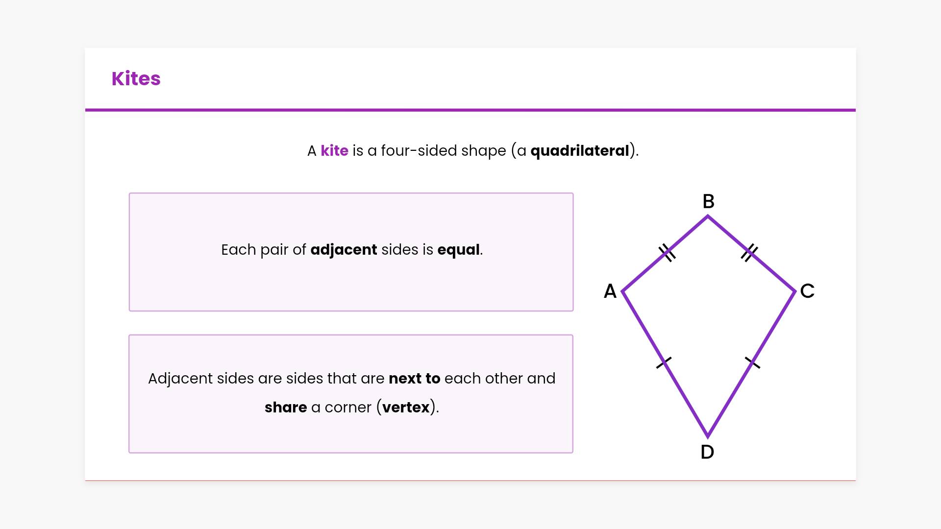Click the single tick mark on side CD

tap(752, 363)
